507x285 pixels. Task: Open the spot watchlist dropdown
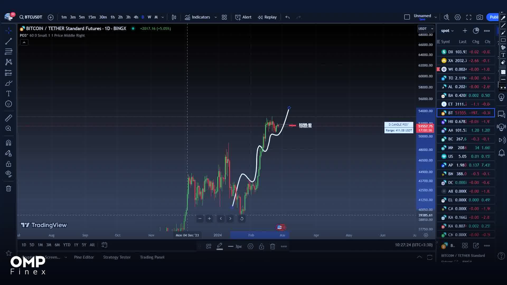click(x=447, y=31)
